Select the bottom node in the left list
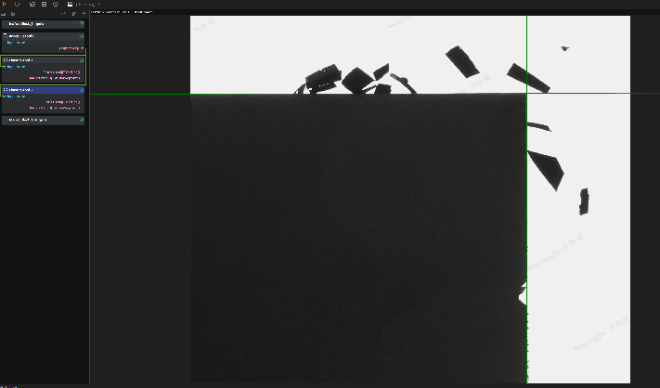The height and width of the screenshot is (388, 660). click(43, 120)
